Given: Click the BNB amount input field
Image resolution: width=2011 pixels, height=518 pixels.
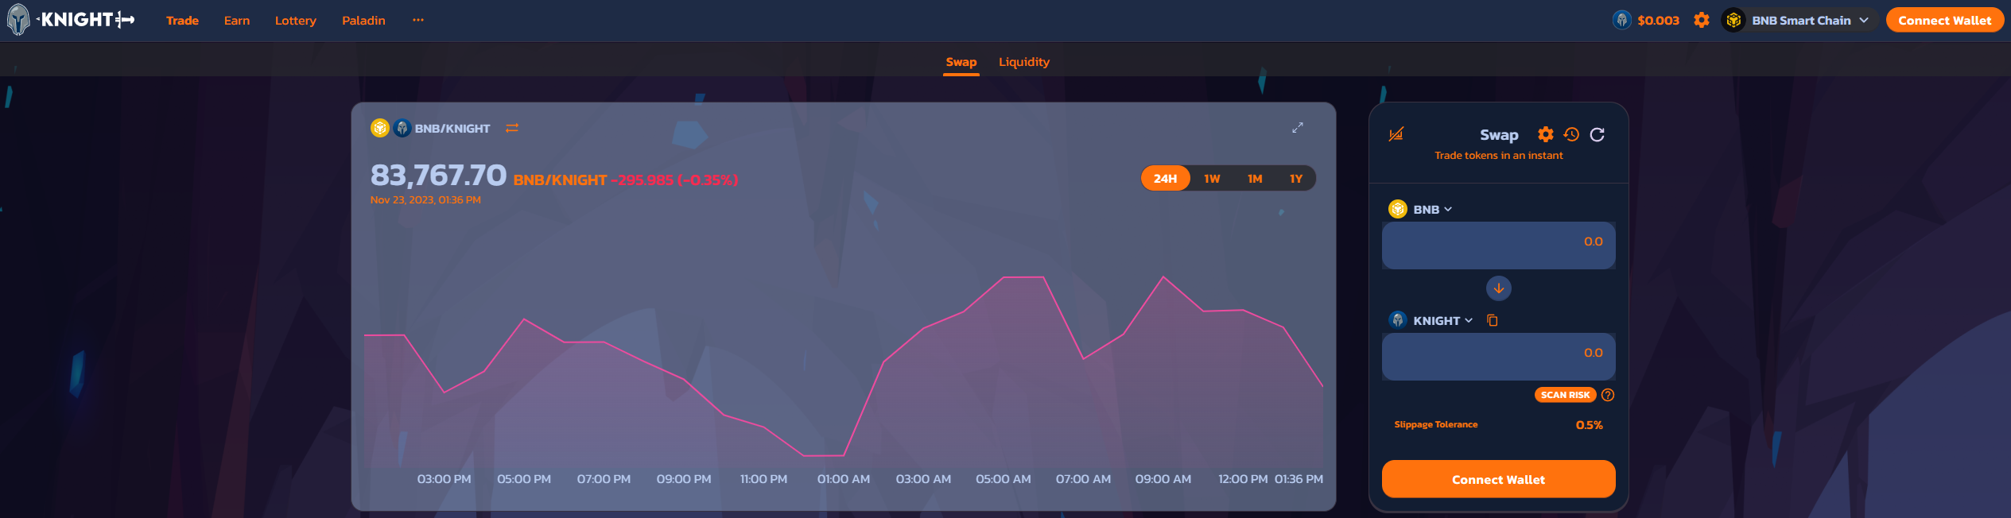Looking at the screenshot, I should click(1498, 245).
